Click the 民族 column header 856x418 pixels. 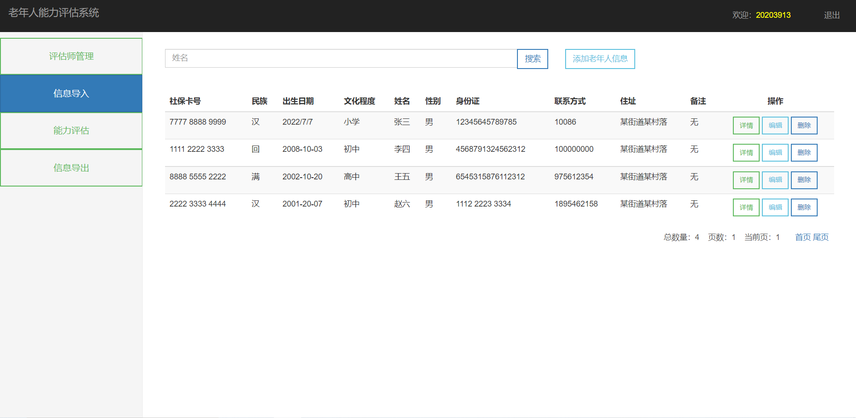pyautogui.click(x=259, y=101)
